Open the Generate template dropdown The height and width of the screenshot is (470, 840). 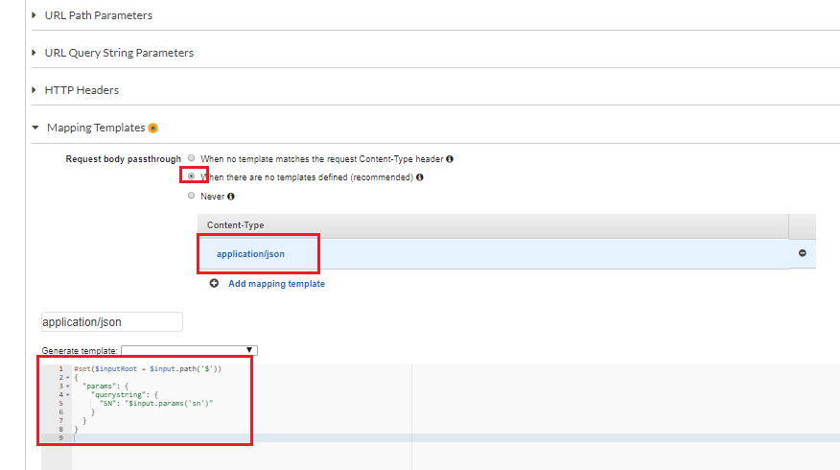point(189,350)
